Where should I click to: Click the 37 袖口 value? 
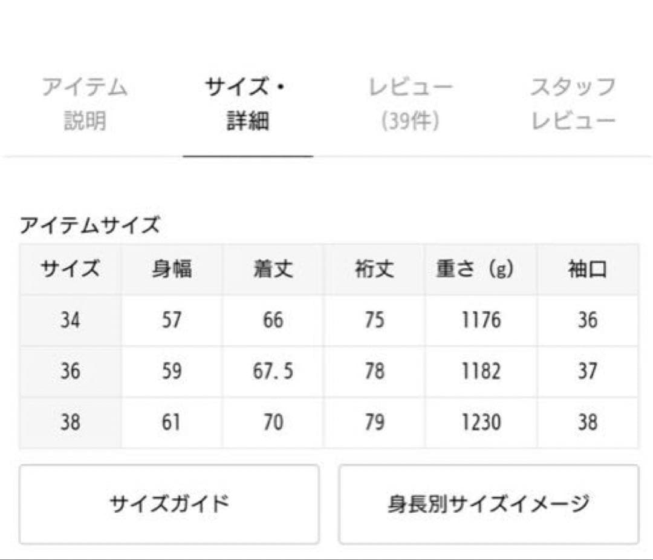pyautogui.click(x=587, y=371)
